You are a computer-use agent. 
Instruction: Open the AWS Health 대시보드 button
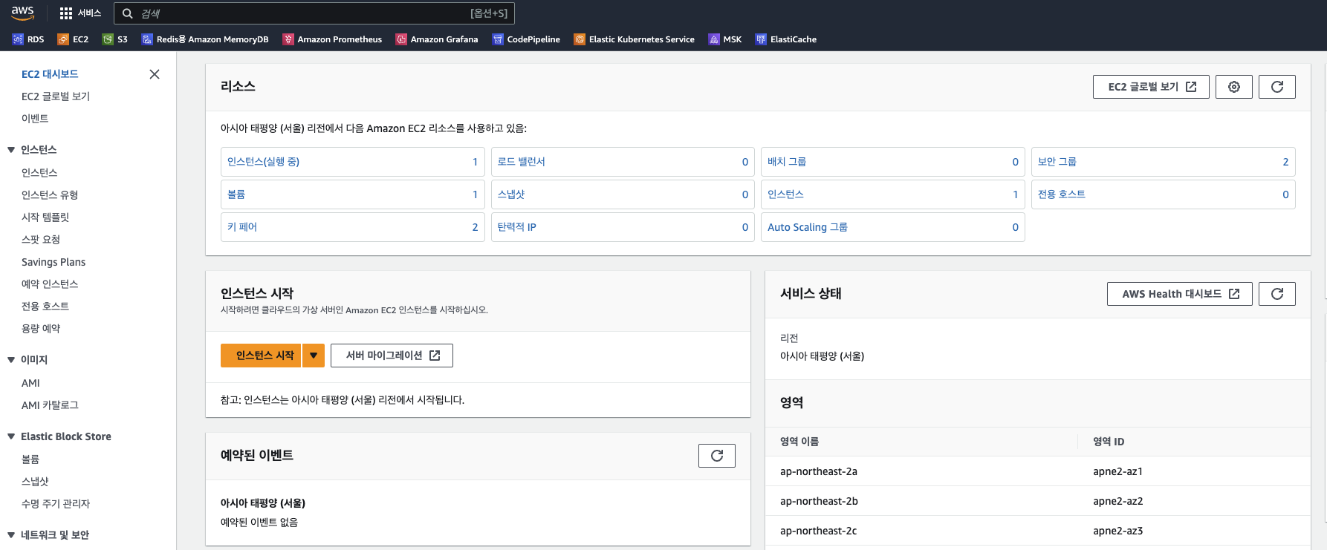(1179, 294)
